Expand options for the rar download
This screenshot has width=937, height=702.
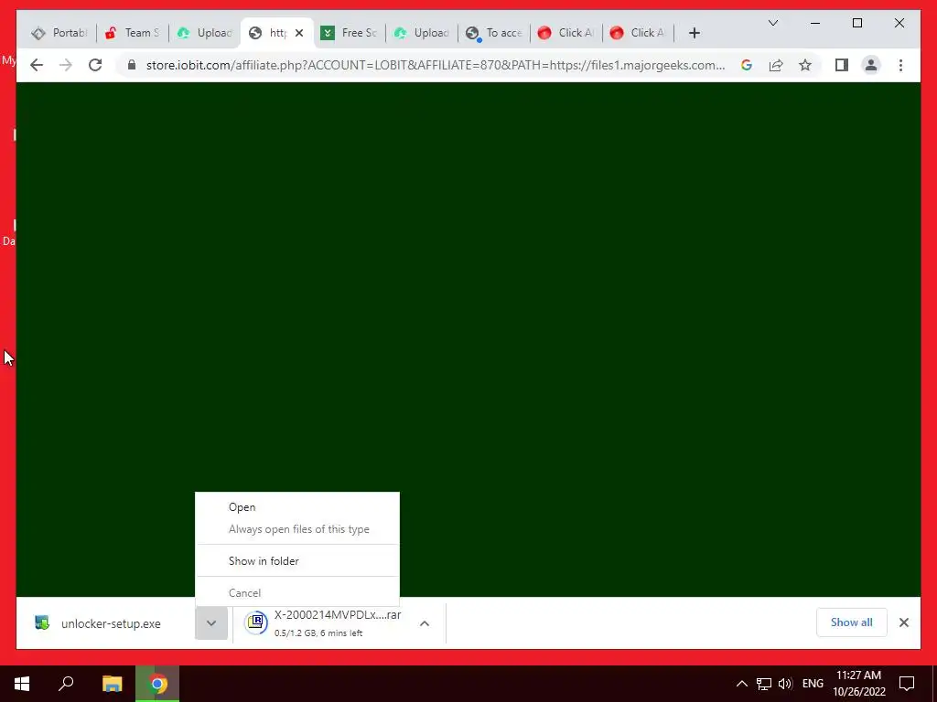pyautogui.click(x=425, y=623)
